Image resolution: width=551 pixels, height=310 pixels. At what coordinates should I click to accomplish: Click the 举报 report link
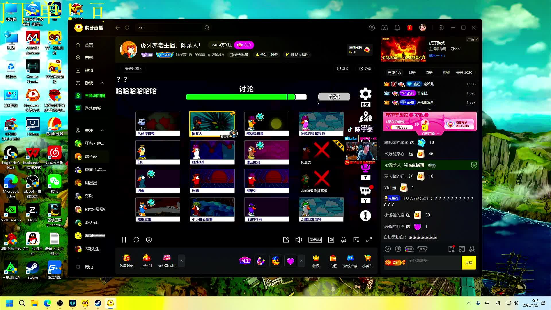(343, 69)
